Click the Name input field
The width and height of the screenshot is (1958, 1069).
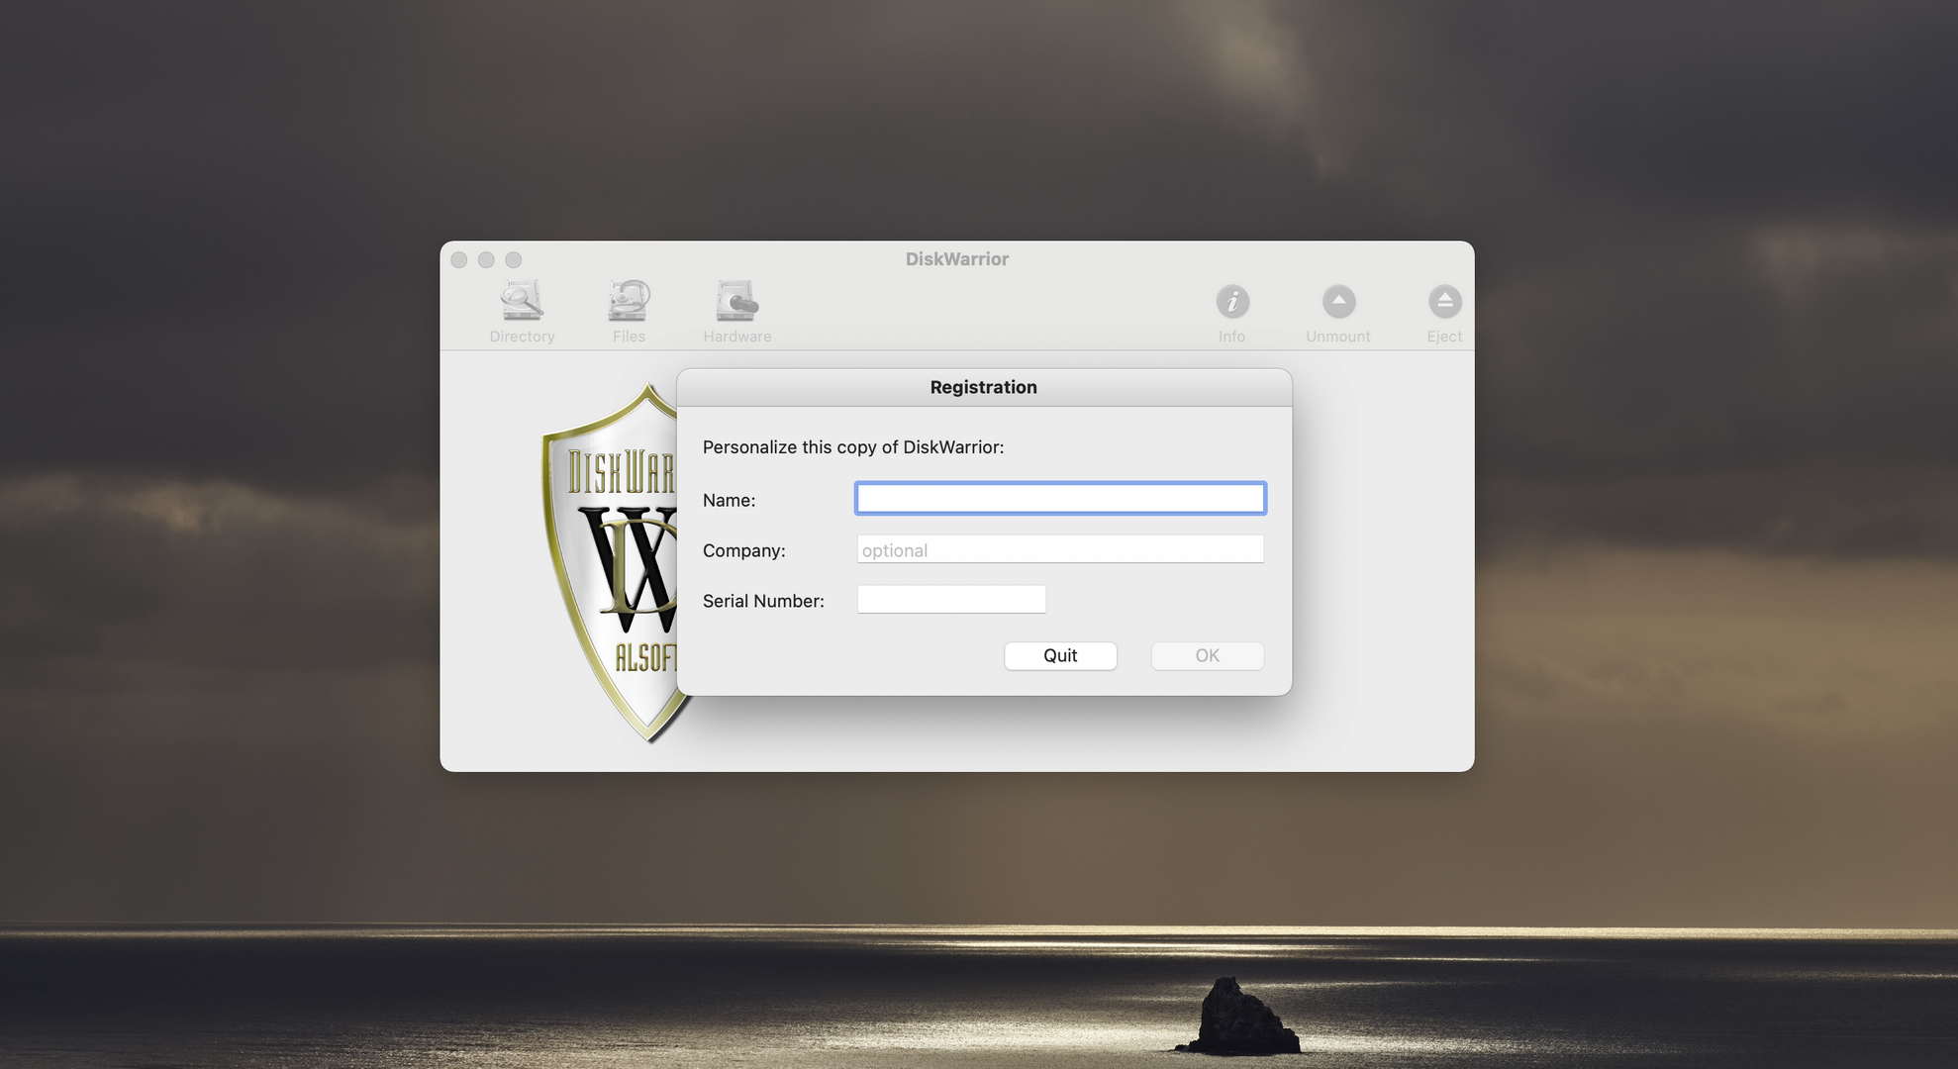pyautogui.click(x=1059, y=498)
